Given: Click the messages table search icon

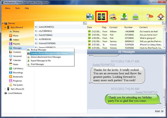Looking at the screenshot, I should [x=164, y=23].
